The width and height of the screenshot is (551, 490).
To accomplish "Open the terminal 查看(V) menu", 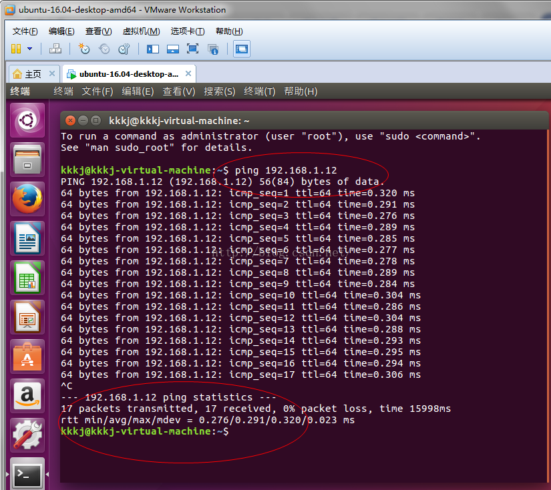I will pyautogui.click(x=178, y=91).
